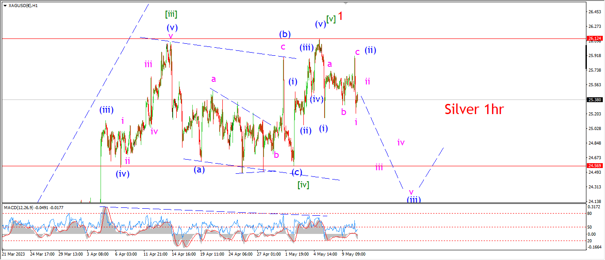Viewport: 605px width, 260px height.
Task: Select the blue (iii) label at chart bottom
Action: point(414,199)
